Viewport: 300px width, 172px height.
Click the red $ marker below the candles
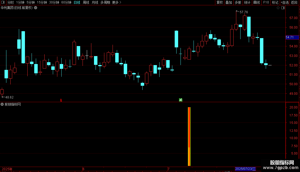(61, 100)
